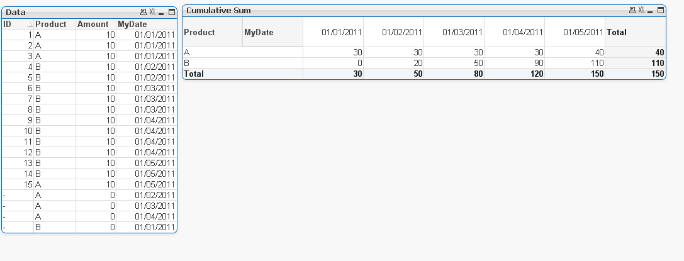Screen dimensions: 684x261
Task: Select Amount 10 in row ID 8
Action: click(96, 109)
